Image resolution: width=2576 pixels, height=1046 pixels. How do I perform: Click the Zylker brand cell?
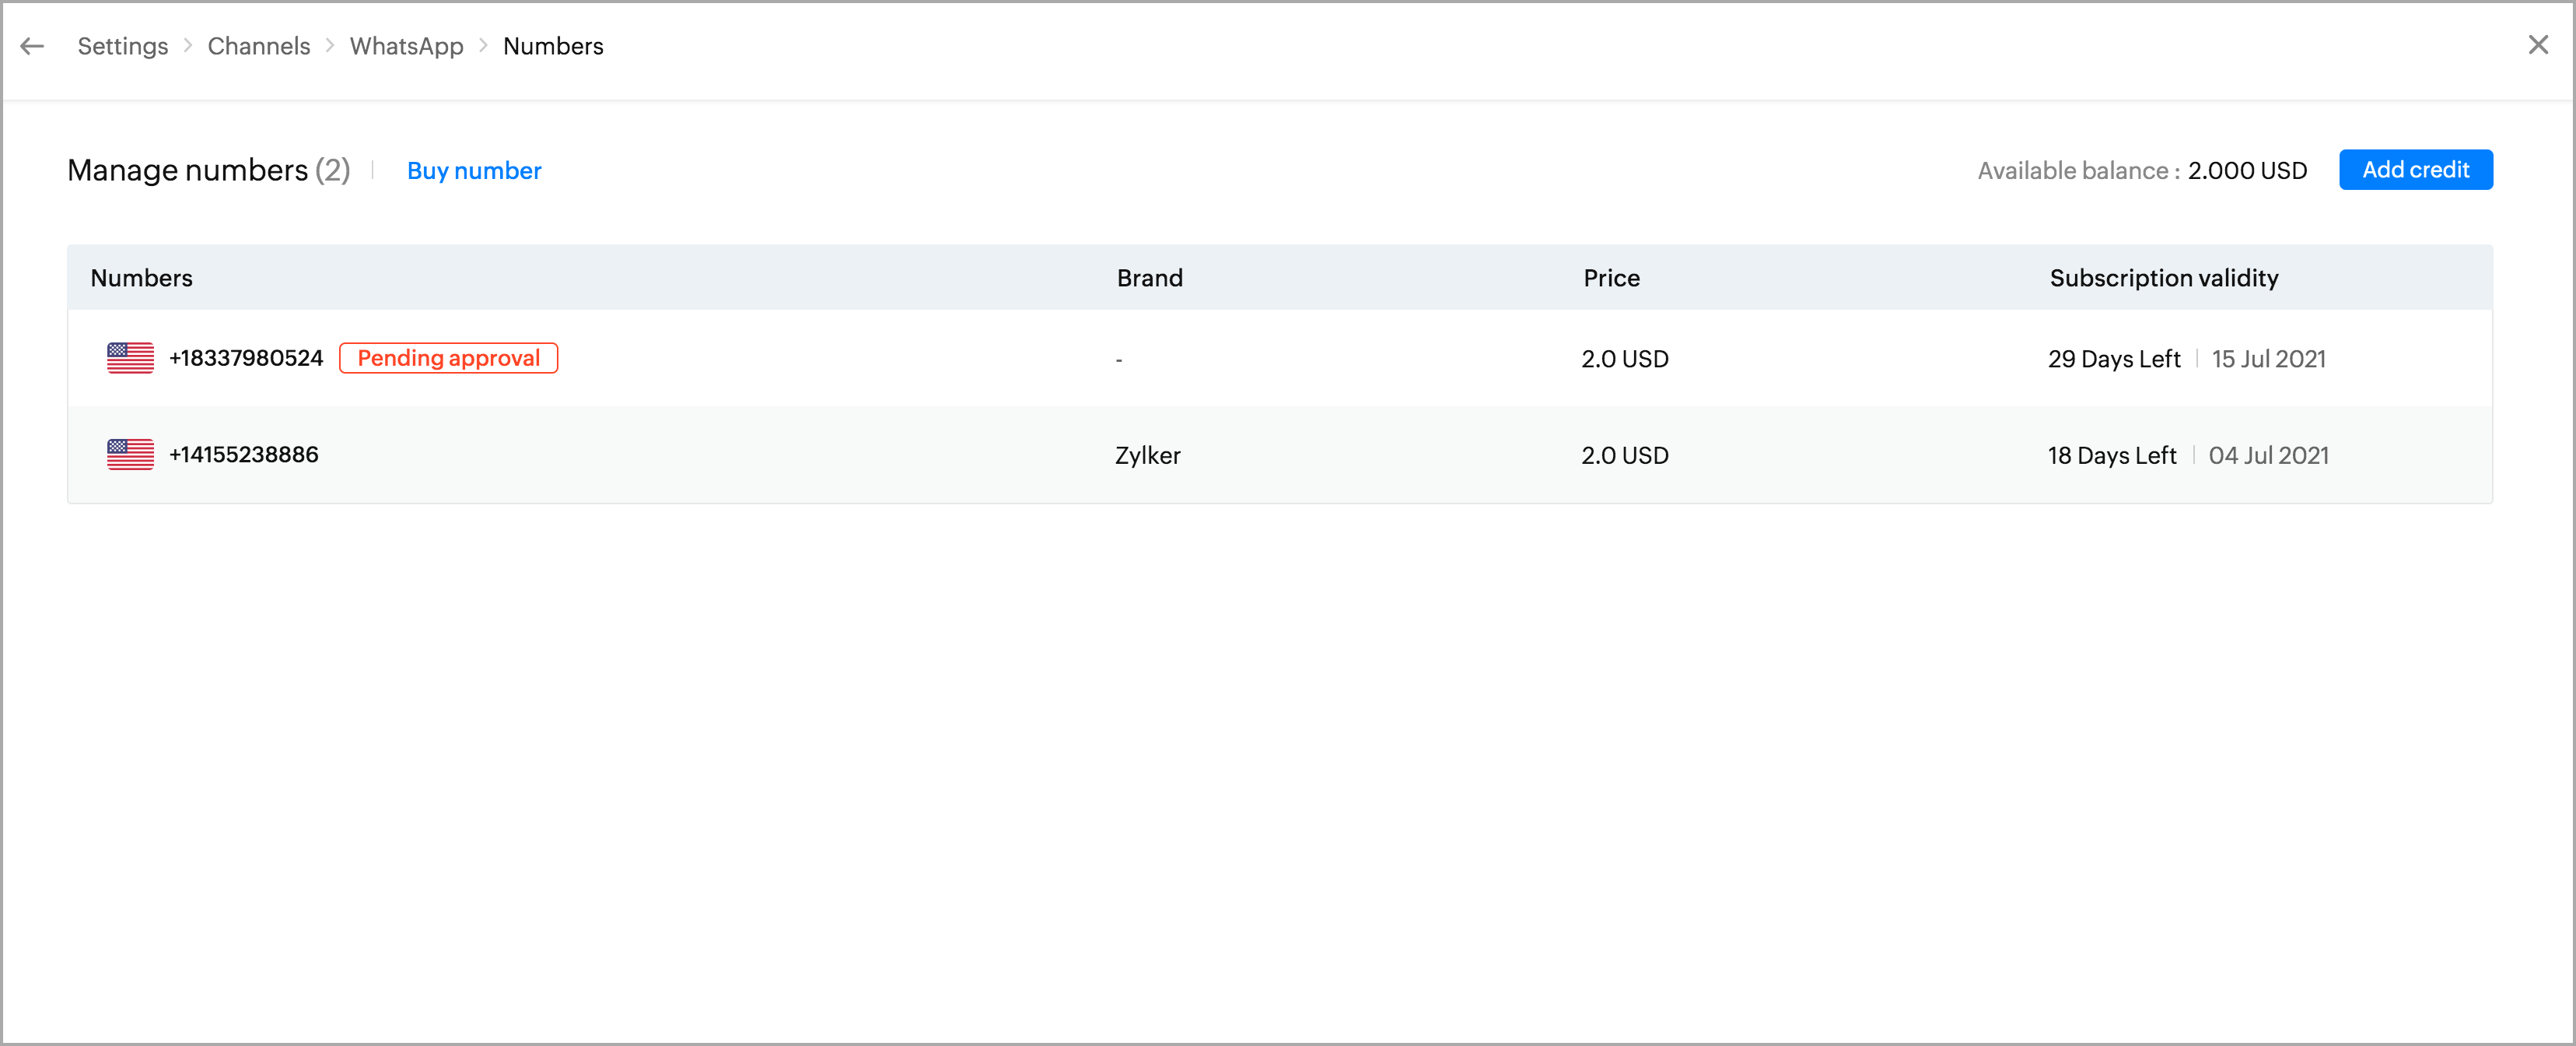(x=1147, y=455)
